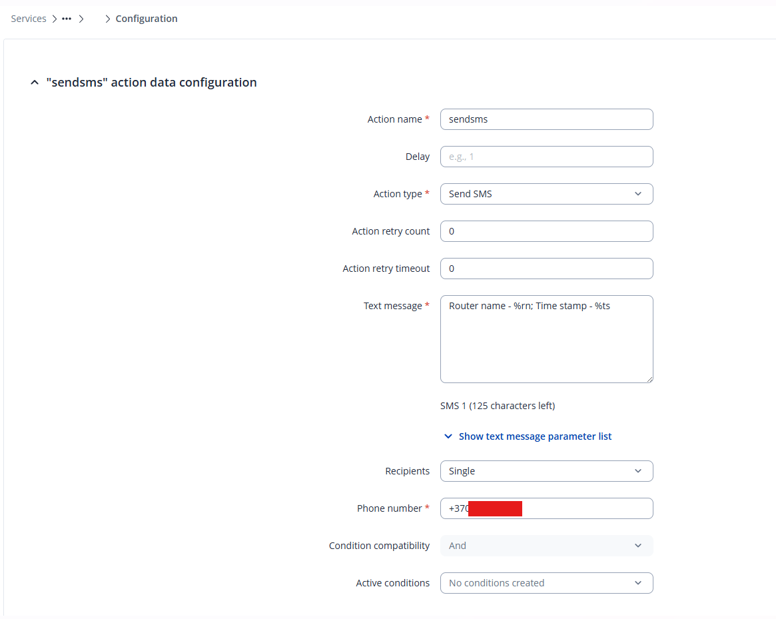Image resolution: width=776 pixels, height=619 pixels.
Task: Click the Action retry count field
Action: (x=546, y=231)
